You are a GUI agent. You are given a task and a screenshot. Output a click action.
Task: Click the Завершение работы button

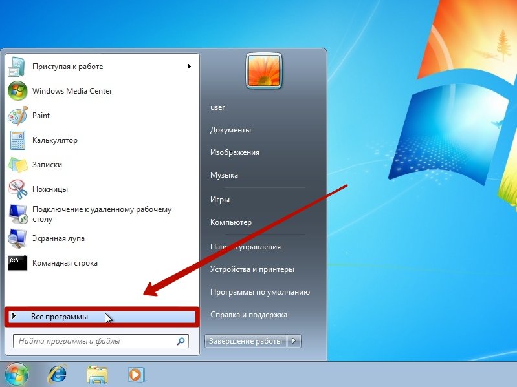[x=246, y=341]
